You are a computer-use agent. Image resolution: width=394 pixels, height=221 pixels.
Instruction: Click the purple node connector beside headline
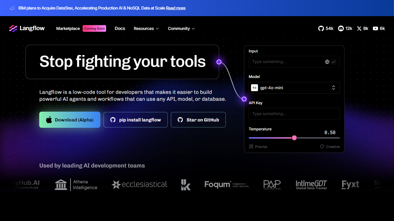click(219, 62)
